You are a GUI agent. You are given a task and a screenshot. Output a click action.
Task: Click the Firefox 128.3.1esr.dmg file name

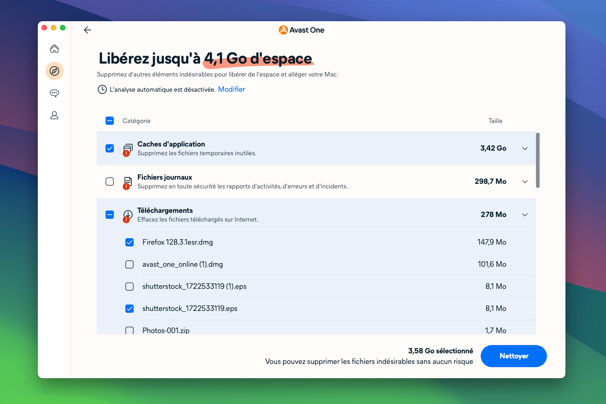click(x=177, y=242)
